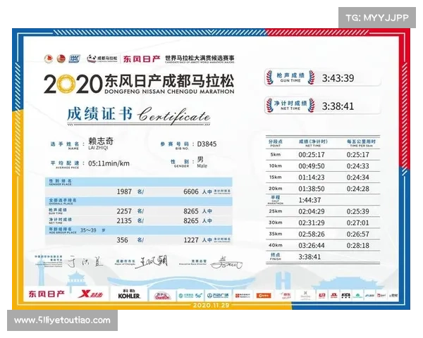
Task: Click the 5km net time 00:25:17
Action: (312, 155)
